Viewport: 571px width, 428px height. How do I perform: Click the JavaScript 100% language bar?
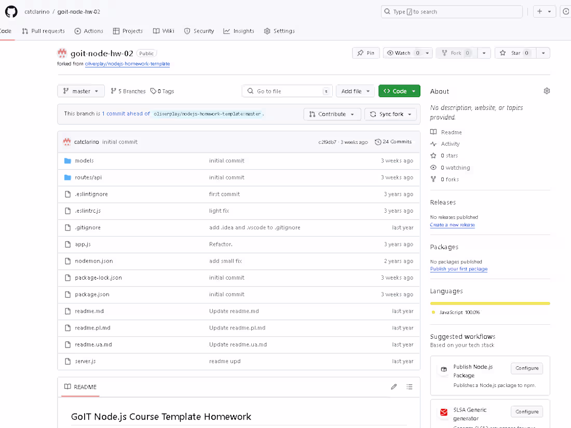[x=490, y=303]
